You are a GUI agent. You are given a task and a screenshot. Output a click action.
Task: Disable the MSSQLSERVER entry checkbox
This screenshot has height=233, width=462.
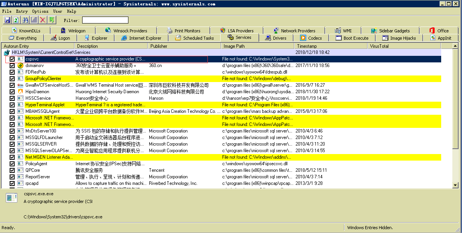pyautogui.click(x=12, y=144)
